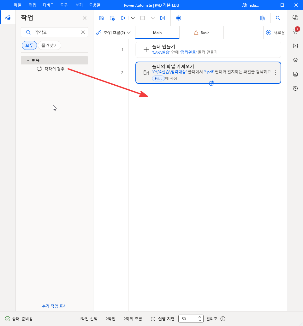Open the Variables {x} panel
Screen dimensions: 303x326
295,46
